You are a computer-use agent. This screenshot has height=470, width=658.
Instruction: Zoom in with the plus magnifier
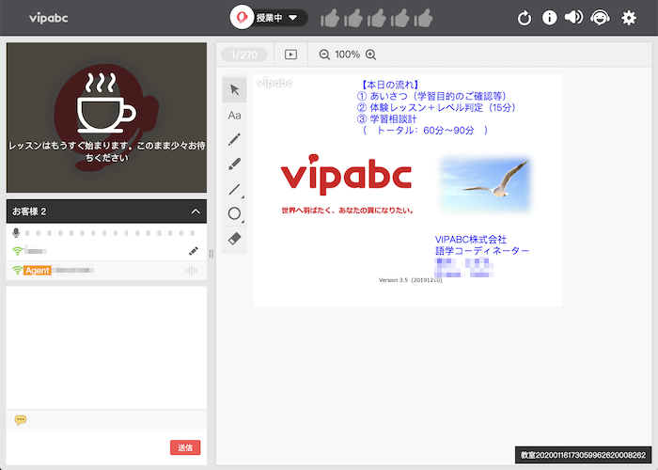point(370,55)
